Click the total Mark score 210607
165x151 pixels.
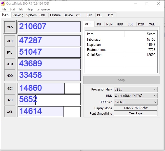(49, 27)
